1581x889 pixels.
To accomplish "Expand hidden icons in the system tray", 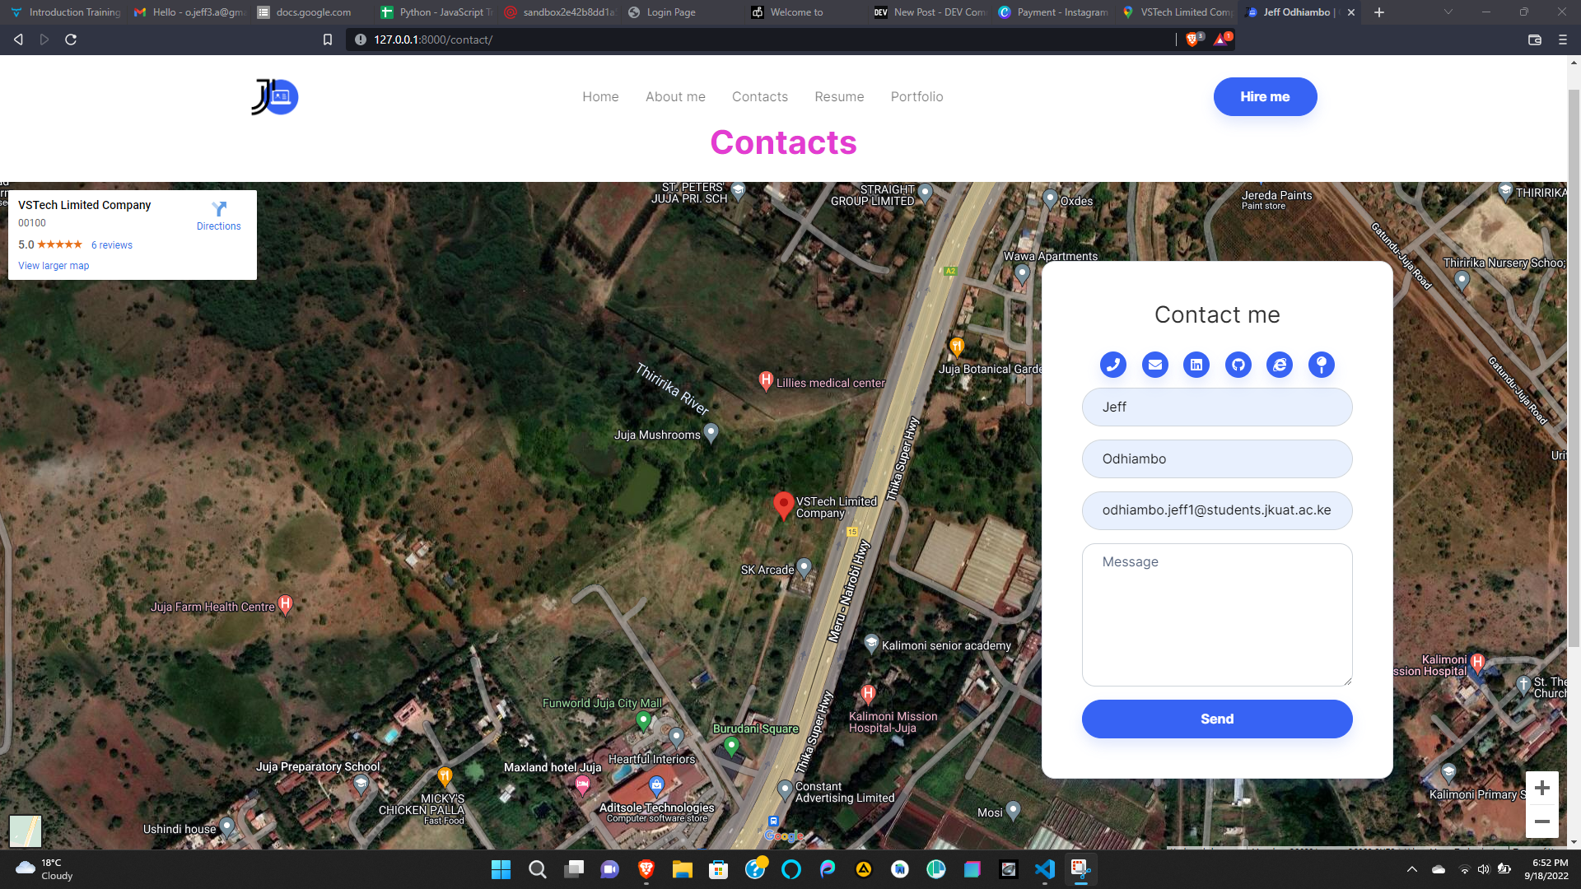I will tap(1411, 870).
